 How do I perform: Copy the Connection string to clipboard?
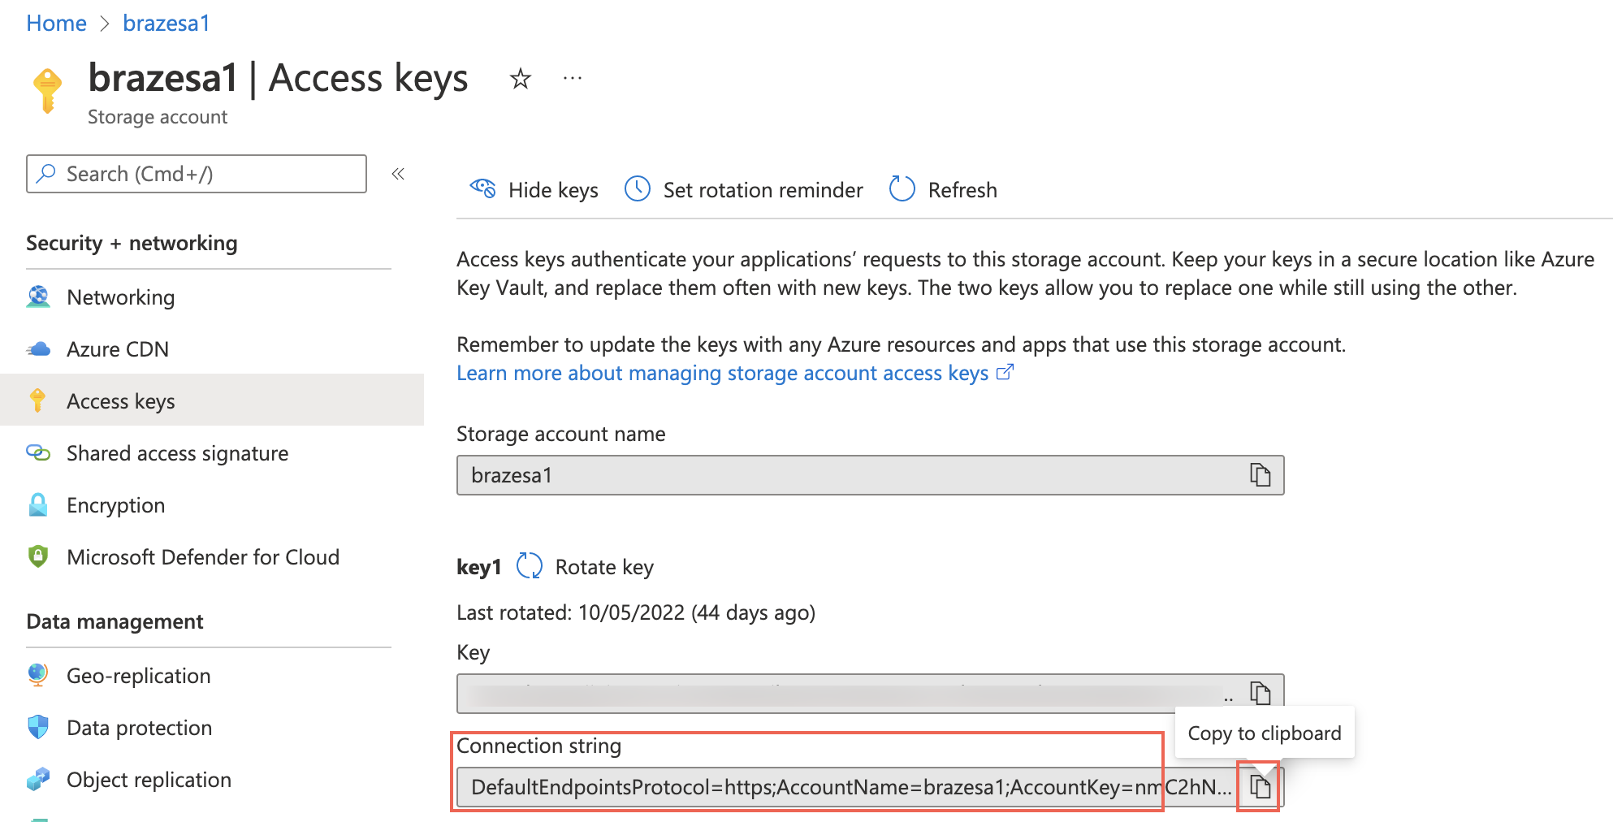pyautogui.click(x=1260, y=786)
